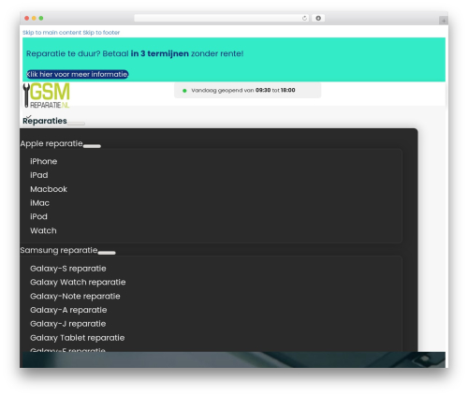Click the opening hours status badge
Image resolution: width=468 pixels, height=396 pixels.
click(247, 91)
